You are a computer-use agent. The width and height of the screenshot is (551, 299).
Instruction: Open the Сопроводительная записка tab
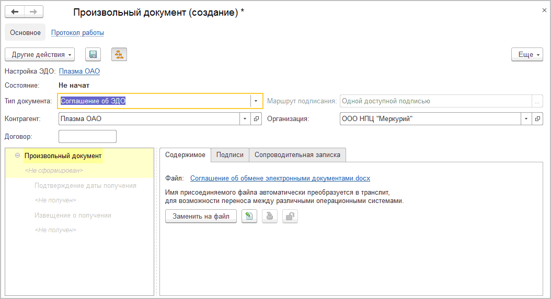(297, 154)
